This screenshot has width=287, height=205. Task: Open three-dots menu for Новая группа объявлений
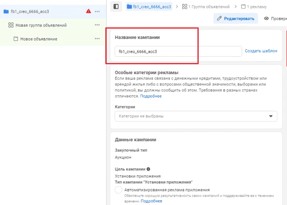[97, 25]
